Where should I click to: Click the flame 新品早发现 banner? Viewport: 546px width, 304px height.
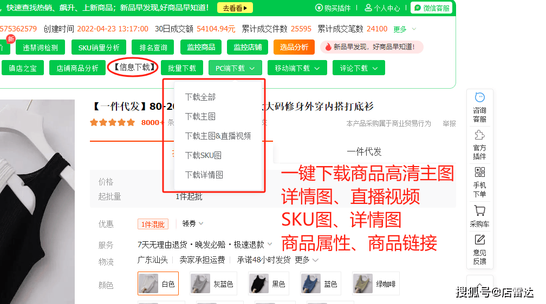point(372,47)
